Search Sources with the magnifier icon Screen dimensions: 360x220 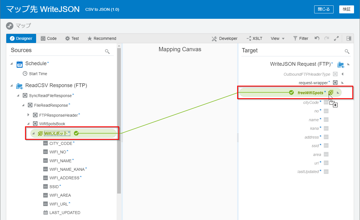click(x=107, y=51)
